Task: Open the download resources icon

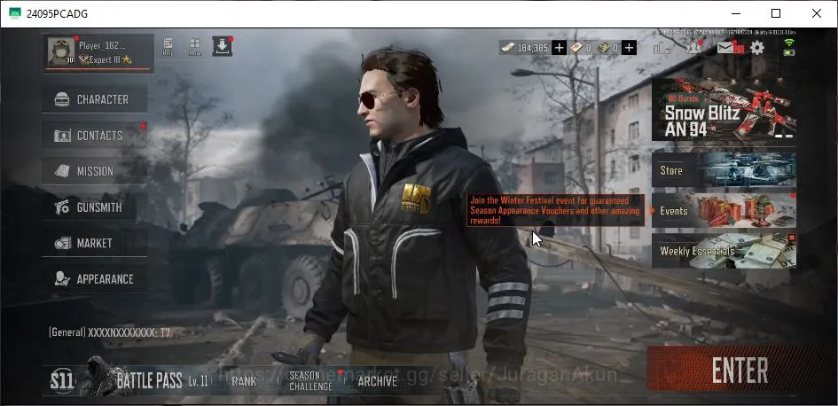Action: (223, 46)
